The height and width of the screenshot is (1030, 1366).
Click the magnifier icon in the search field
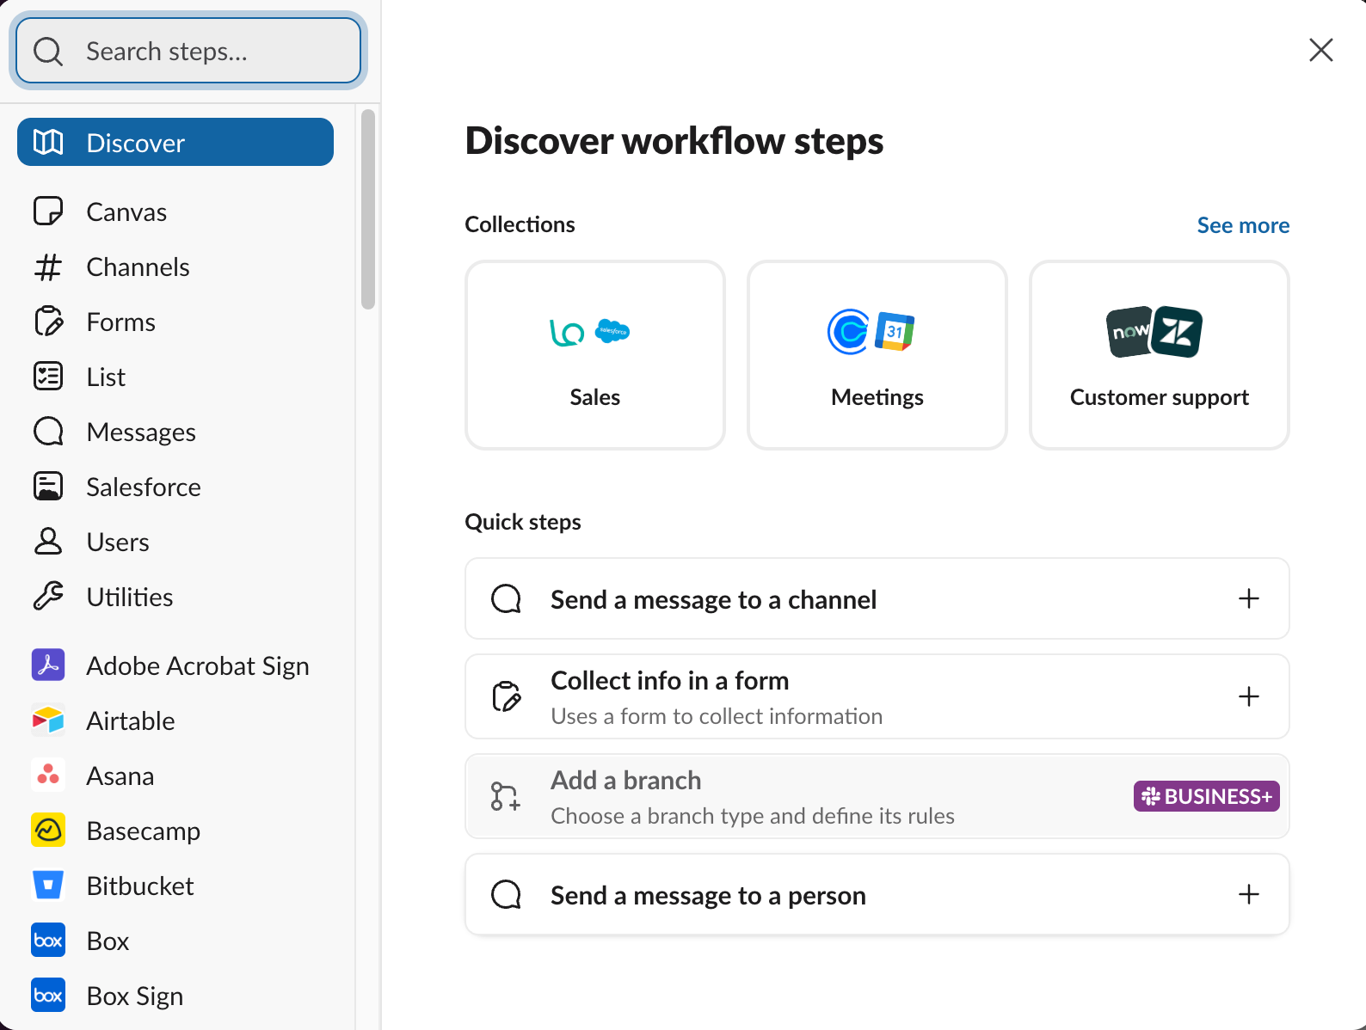click(x=48, y=52)
